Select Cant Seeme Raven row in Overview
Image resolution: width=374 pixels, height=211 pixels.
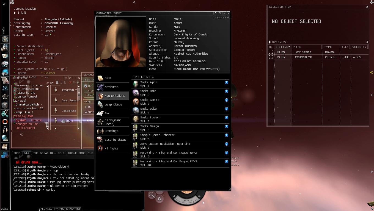tap(318, 52)
